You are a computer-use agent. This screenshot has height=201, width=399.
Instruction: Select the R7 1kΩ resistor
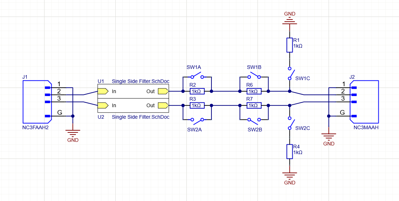254,105
